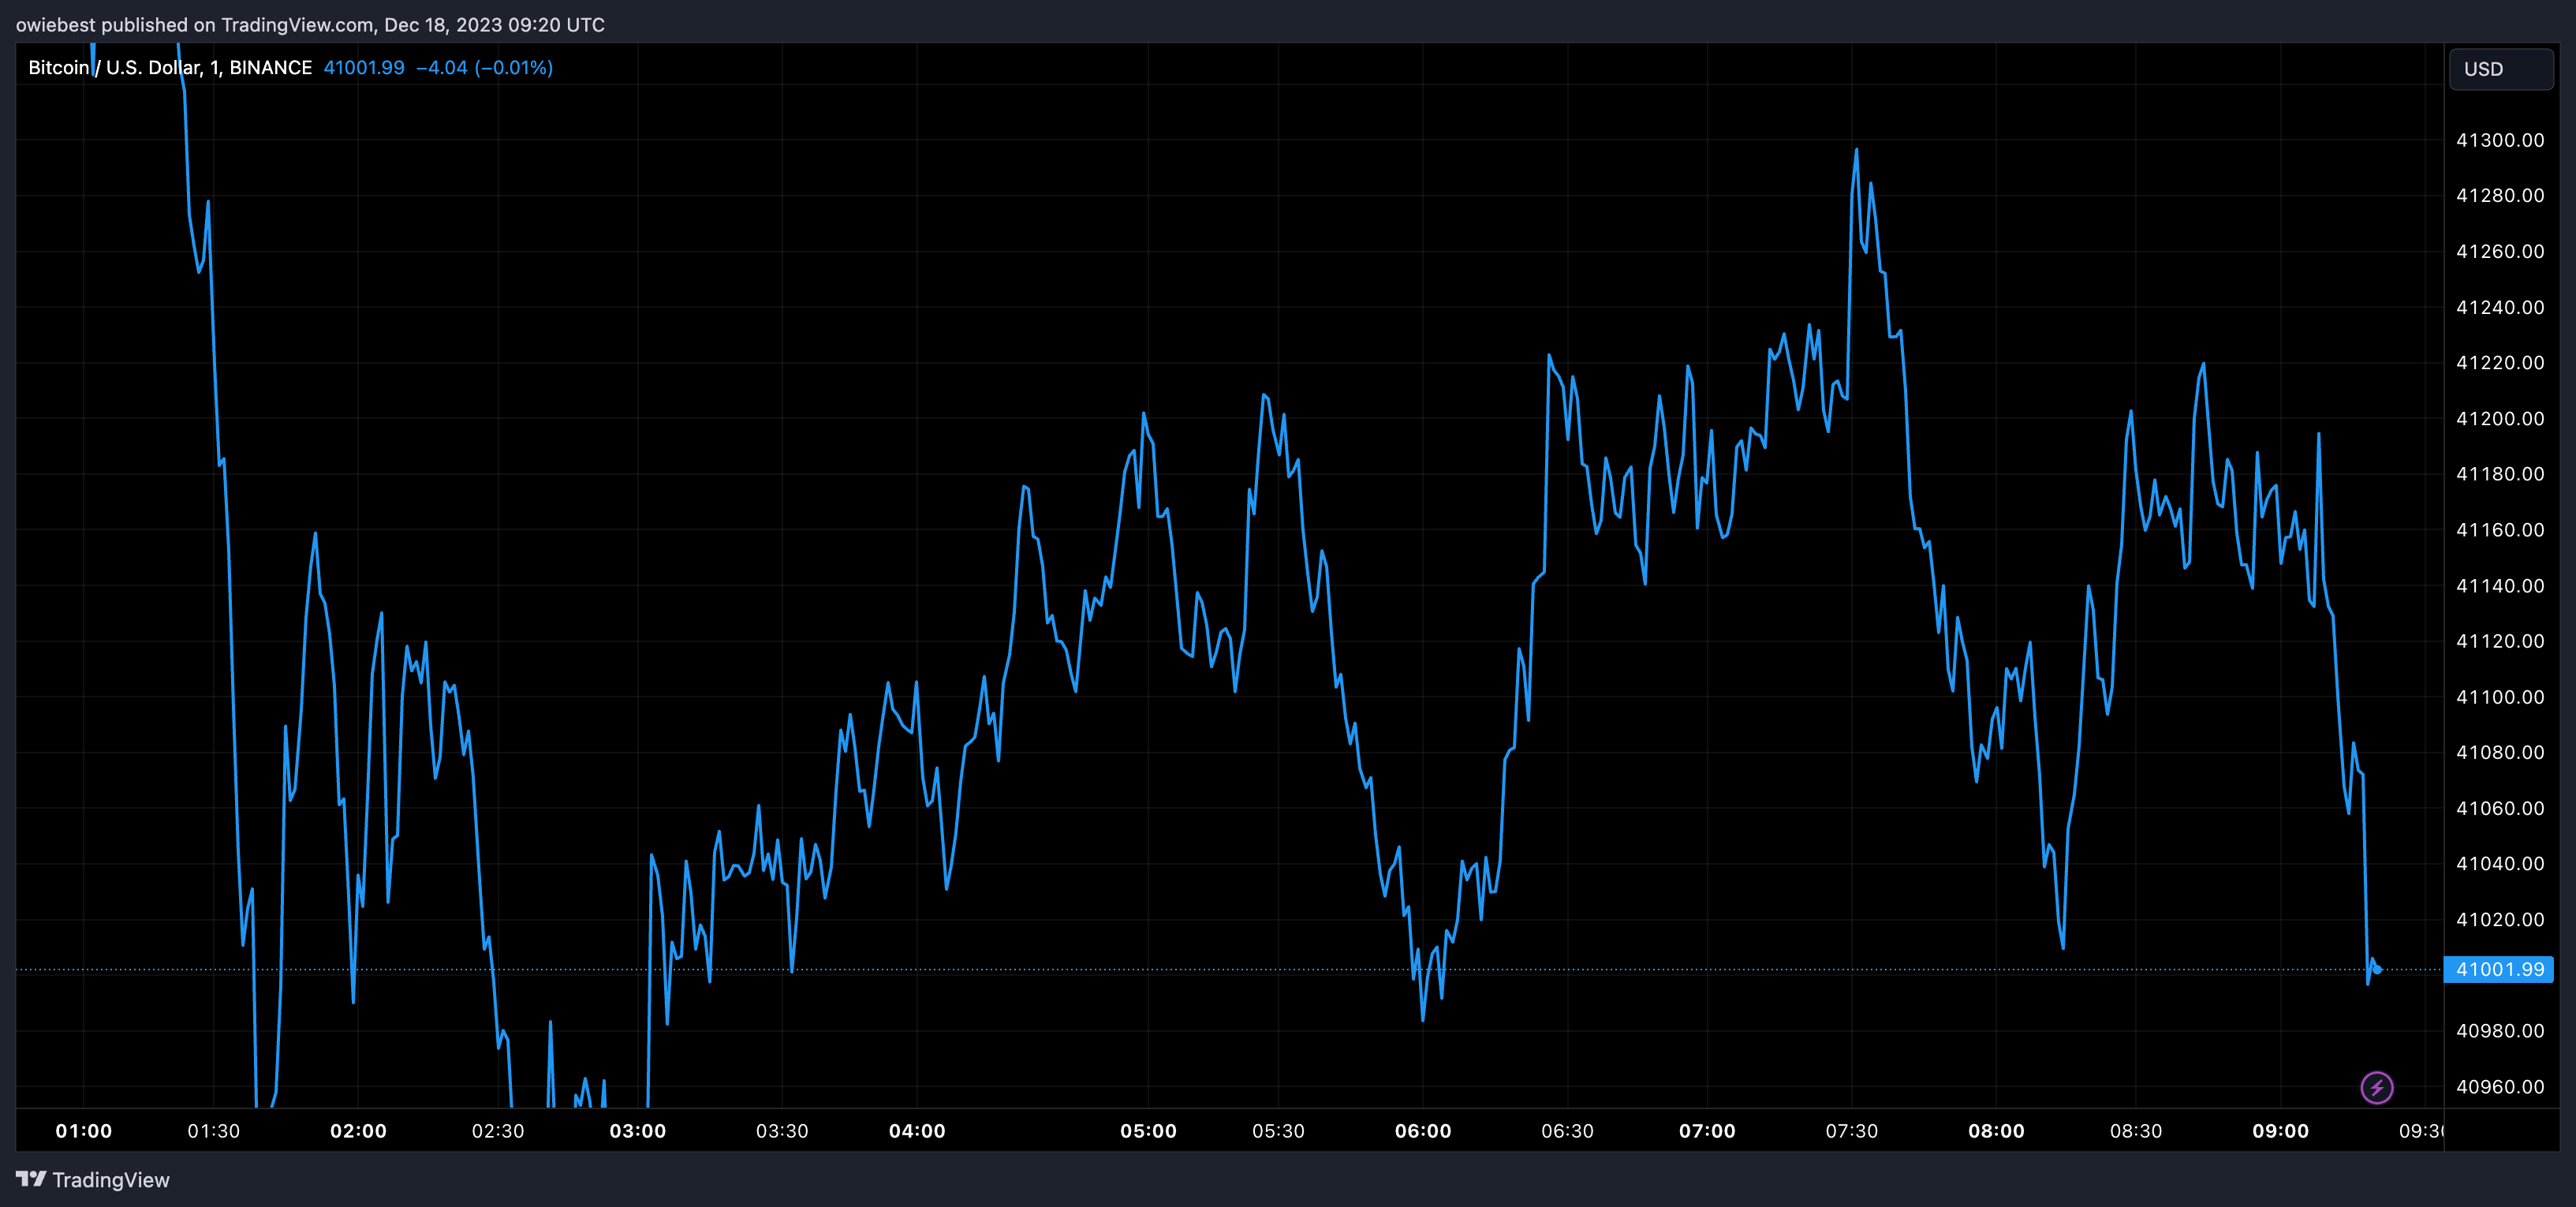Click the 01:00 time axis label
The width and height of the screenshot is (2576, 1207).
(x=84, y=1131)
